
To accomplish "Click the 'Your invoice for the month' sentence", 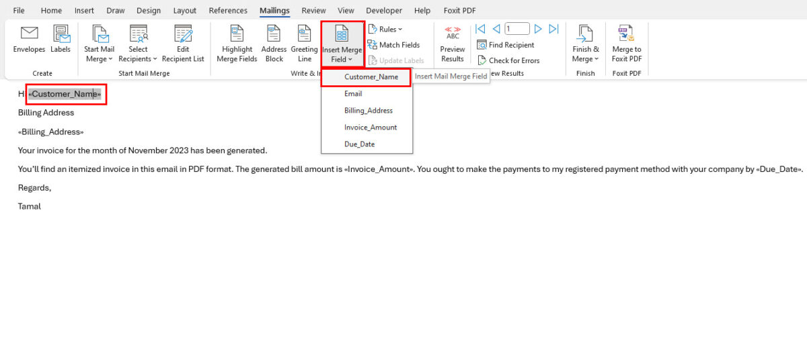I will click(143, 150).
